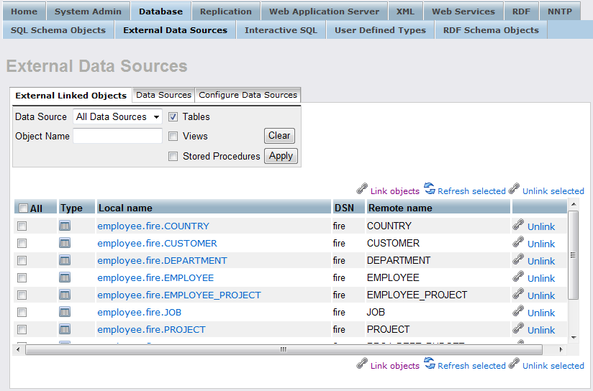Click the table type icon for CUSTOMER row
This screenshot has width=593, height=391.
[x=65, y=243]
